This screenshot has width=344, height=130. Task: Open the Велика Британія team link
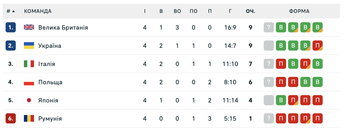63,27
